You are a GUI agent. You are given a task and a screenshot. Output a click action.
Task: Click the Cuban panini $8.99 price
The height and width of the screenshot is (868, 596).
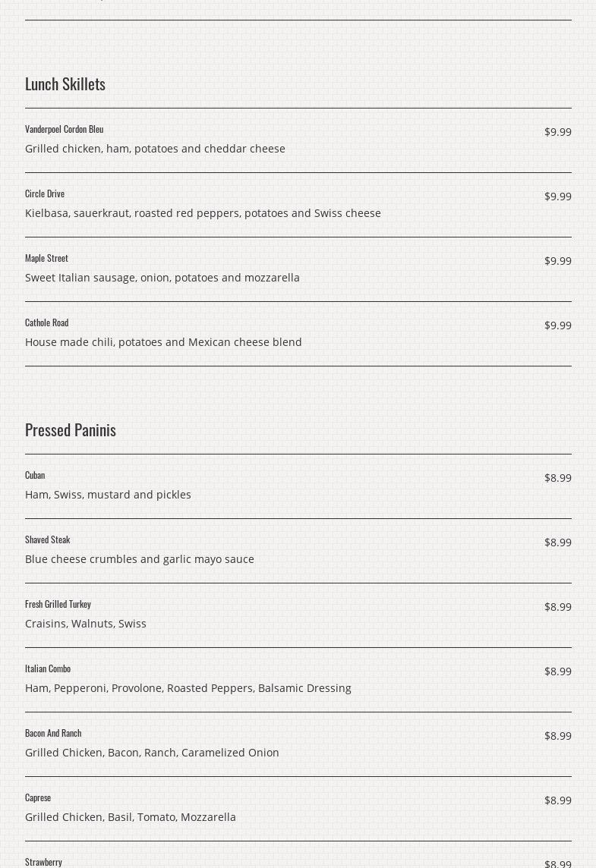click(557, 478)
